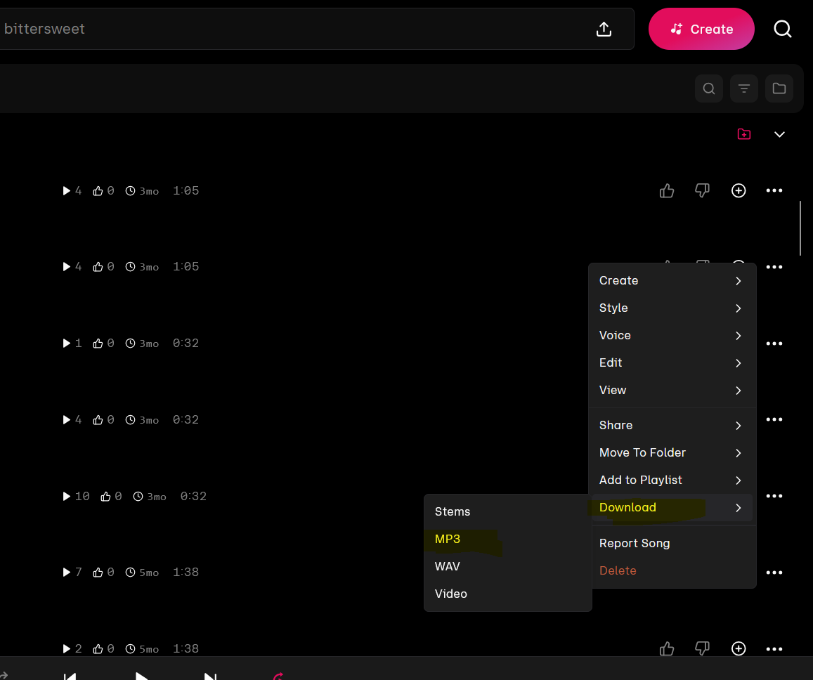This screenshot has height=680, width=813.
Task: Click the plus circle icon on first song
Action: point(739,190)
